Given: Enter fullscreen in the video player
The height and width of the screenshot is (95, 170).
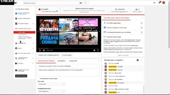Looking at the screenshot, I should (x=98, y=50).
